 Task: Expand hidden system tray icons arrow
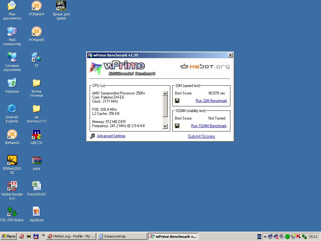click(x=265, y=237)
